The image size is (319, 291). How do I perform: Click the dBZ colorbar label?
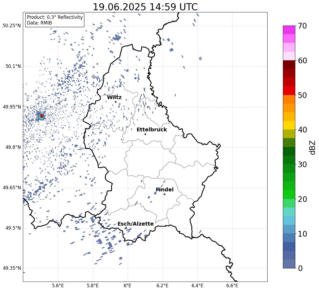click(x=312, y=147)
